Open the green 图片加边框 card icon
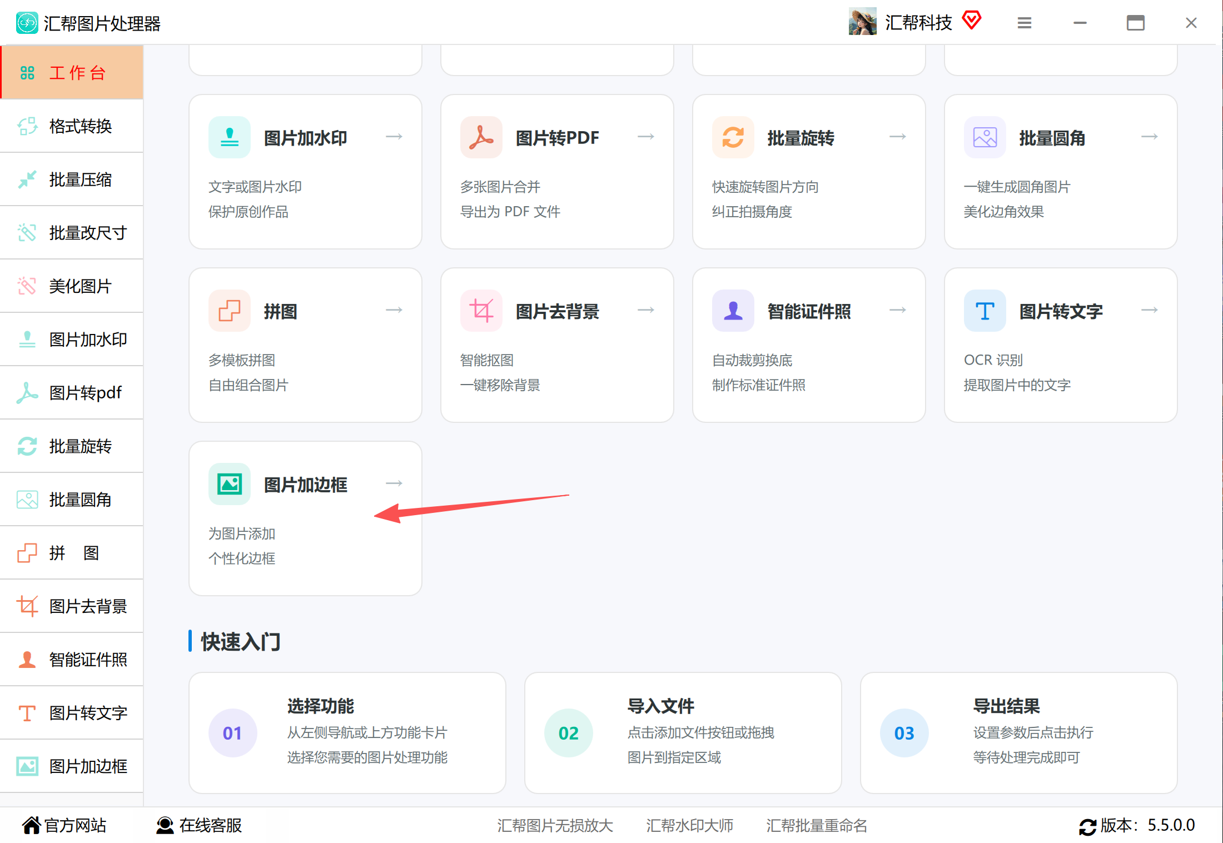Viewport: 1223px width, 843px height. [x=230, y=484]
